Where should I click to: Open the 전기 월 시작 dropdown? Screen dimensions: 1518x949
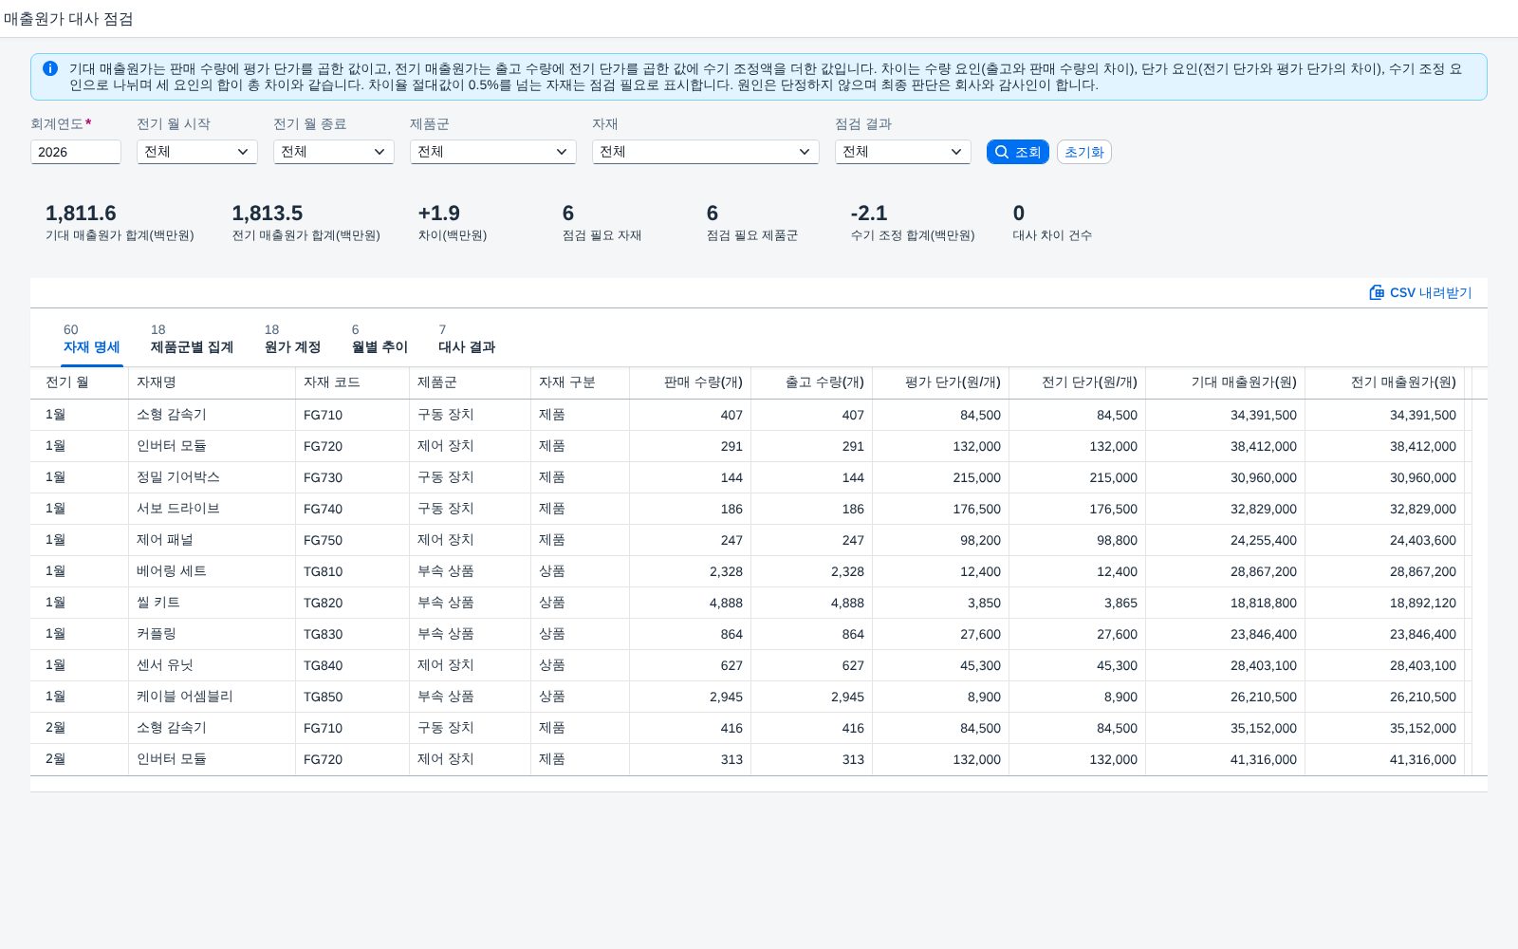point(197,152)
